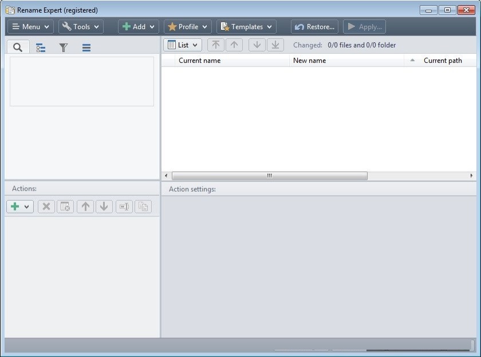Image resolution: width=481 pixels, height=357 pixels.
Task: Sort by the Current path column header
Action: tap(443, 61)
